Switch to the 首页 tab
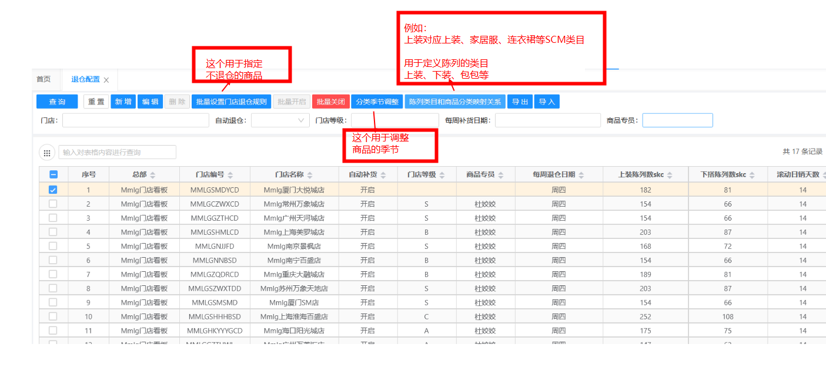826x381 pixels. pyautogui.click(x=44, y=79)
